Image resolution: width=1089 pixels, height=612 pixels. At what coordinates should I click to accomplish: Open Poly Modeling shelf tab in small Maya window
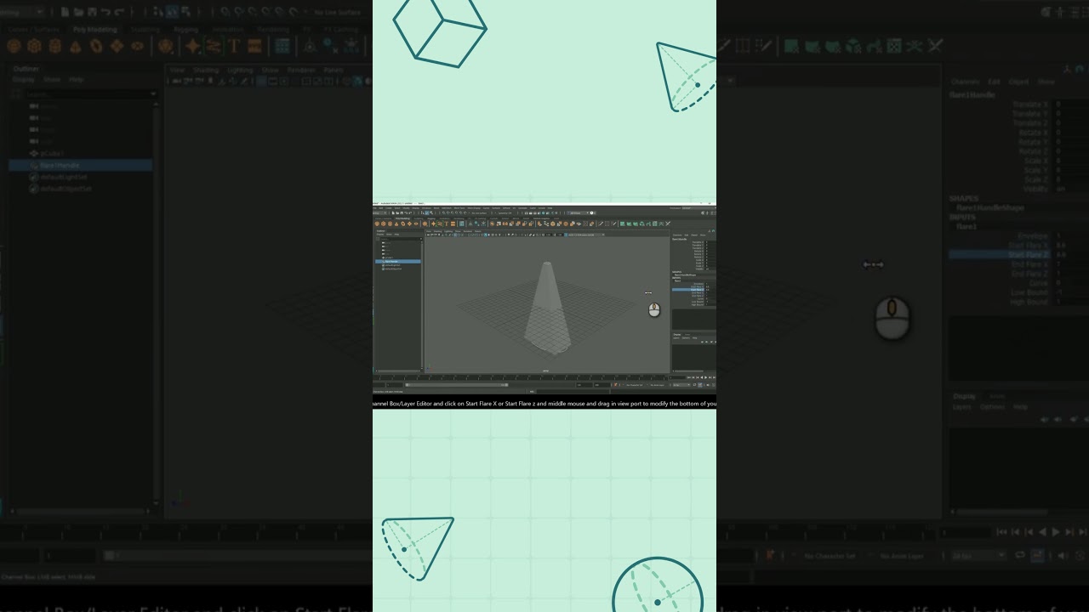click(402, 218)
